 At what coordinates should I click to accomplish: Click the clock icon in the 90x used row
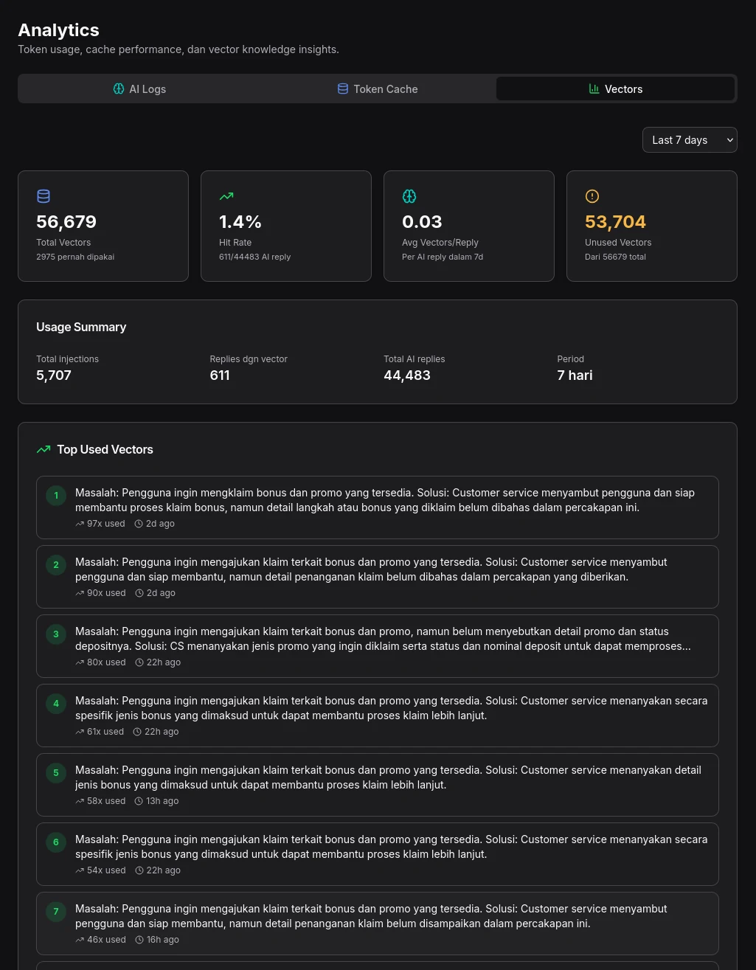[139, 593]
